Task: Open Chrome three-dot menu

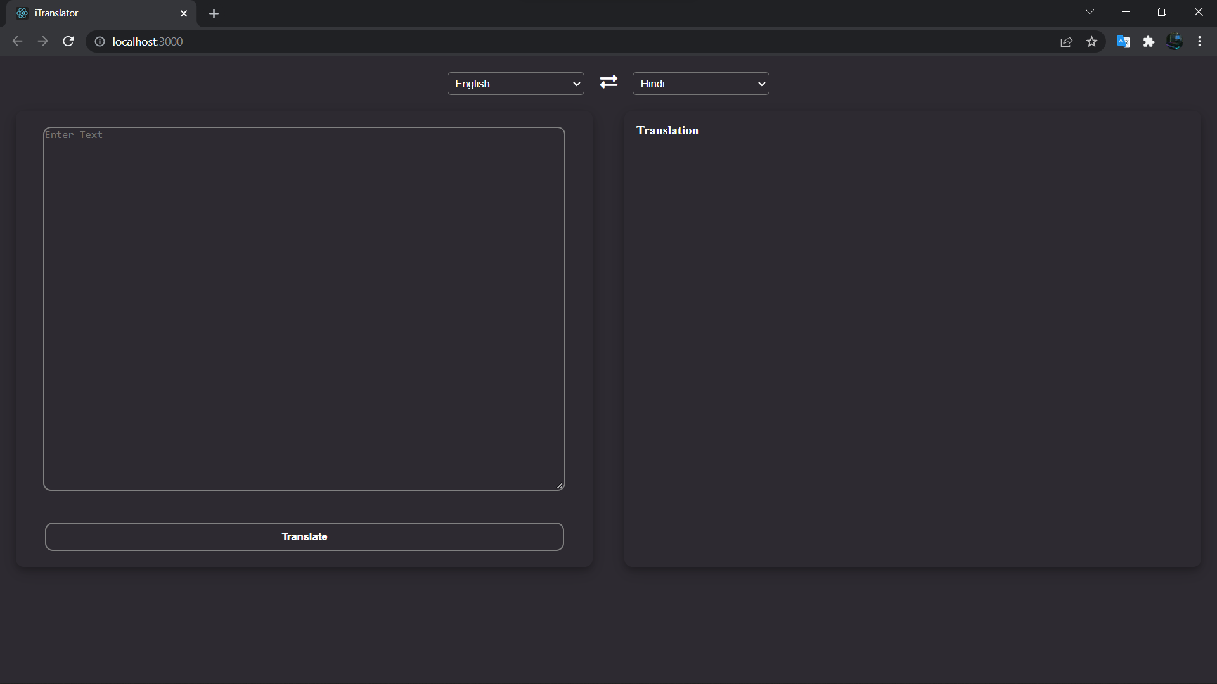Action: [x=1199, y=42]
